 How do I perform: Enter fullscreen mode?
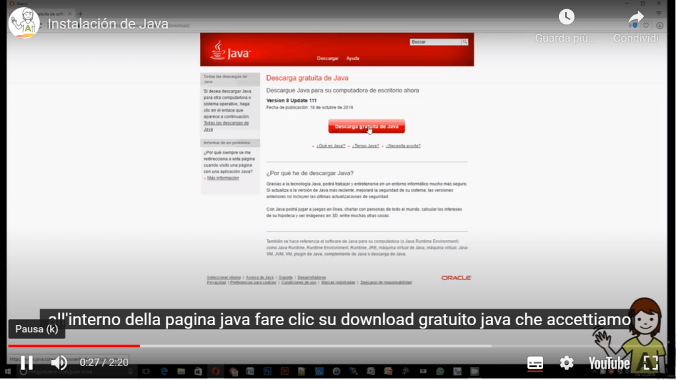point(650,362)
